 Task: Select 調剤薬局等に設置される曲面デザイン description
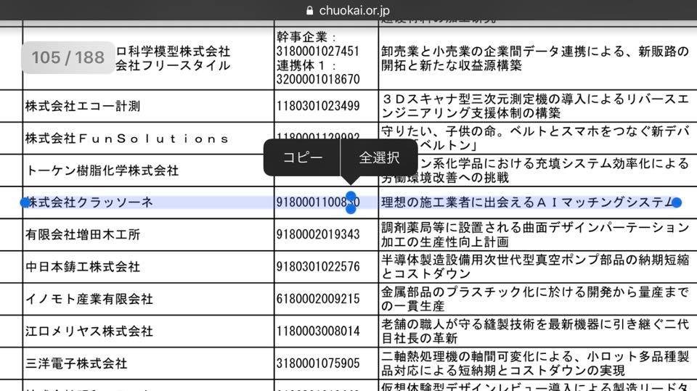click(x=535, y=234)
